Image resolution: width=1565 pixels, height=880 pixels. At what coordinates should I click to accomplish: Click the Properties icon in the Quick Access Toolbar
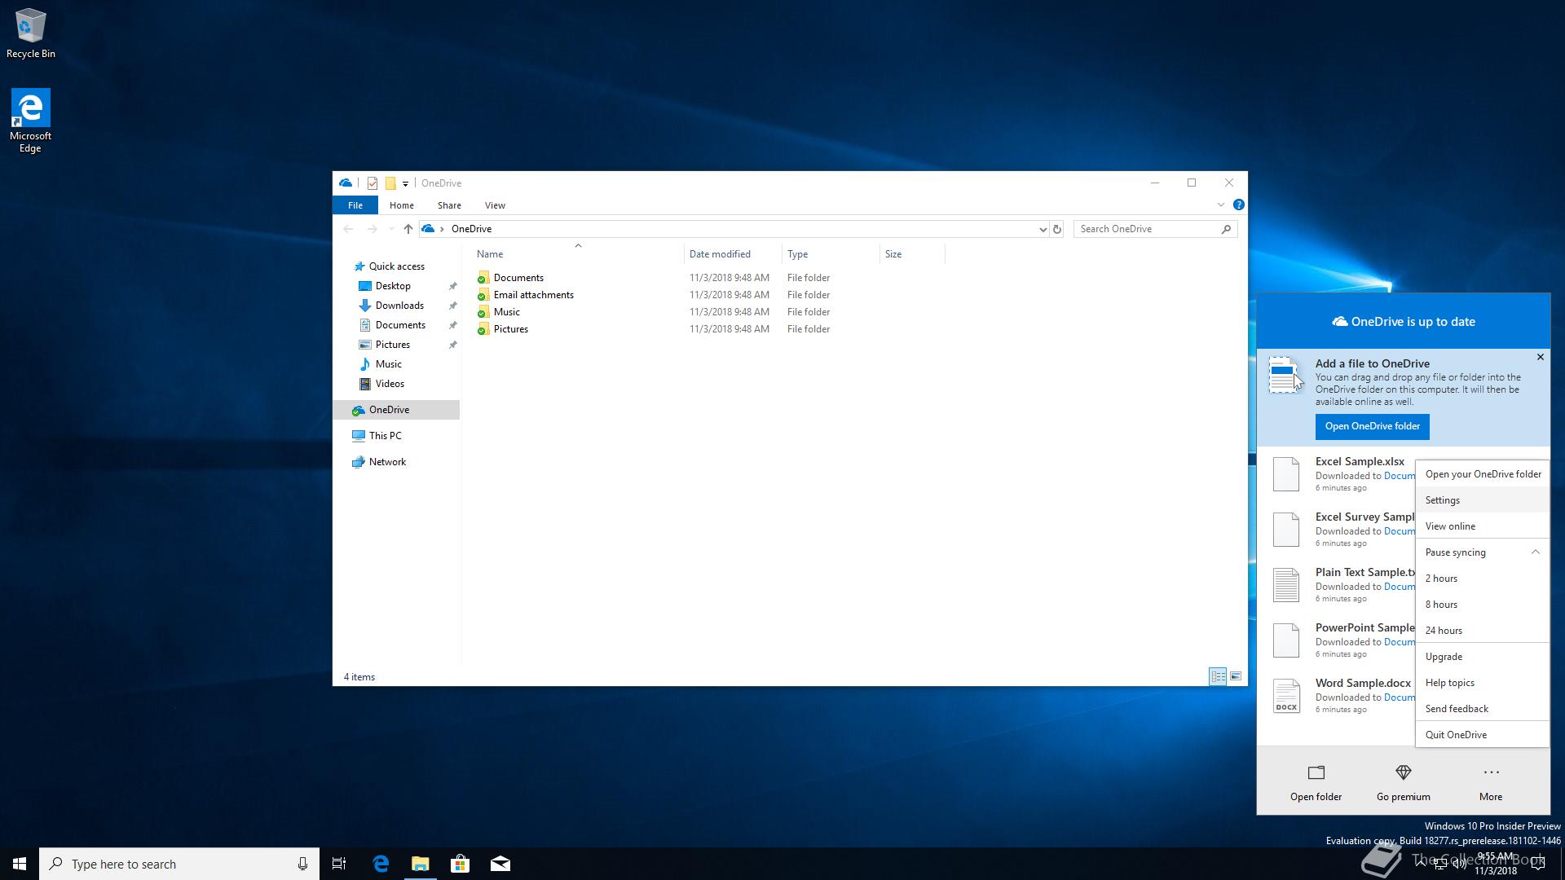point(373,183)
